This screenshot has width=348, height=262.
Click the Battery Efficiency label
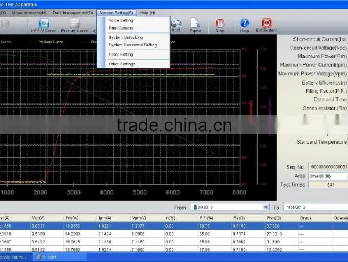(x=324, y=82)
